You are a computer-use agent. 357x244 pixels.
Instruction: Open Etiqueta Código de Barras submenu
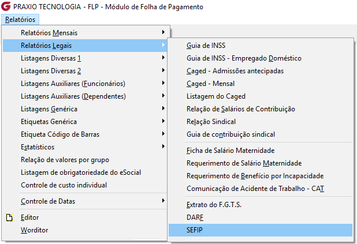coord(85,134)
